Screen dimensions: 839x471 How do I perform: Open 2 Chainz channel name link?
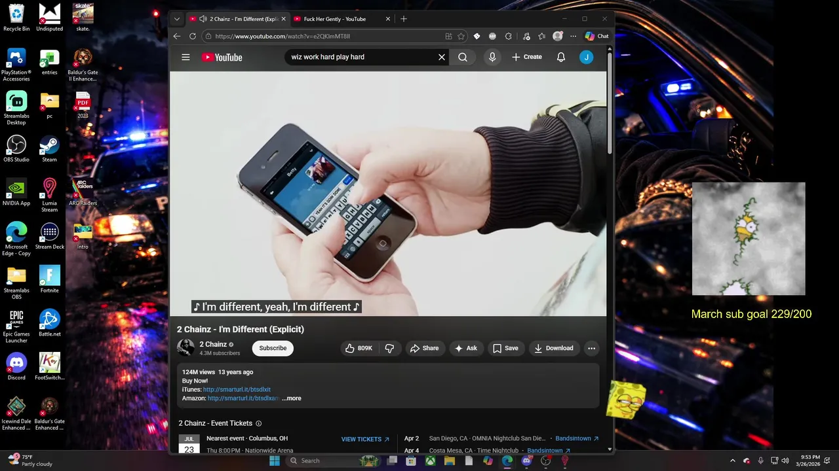tap(213, 344)
